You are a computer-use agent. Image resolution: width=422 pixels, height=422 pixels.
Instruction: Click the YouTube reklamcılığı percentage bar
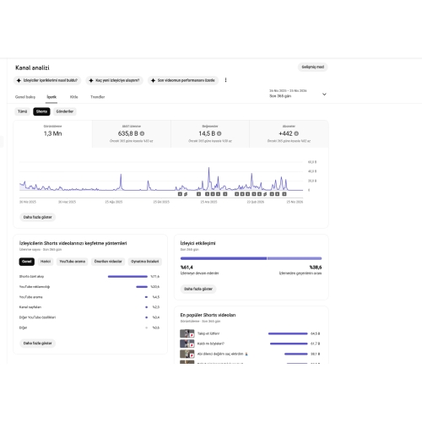[142, 287]
